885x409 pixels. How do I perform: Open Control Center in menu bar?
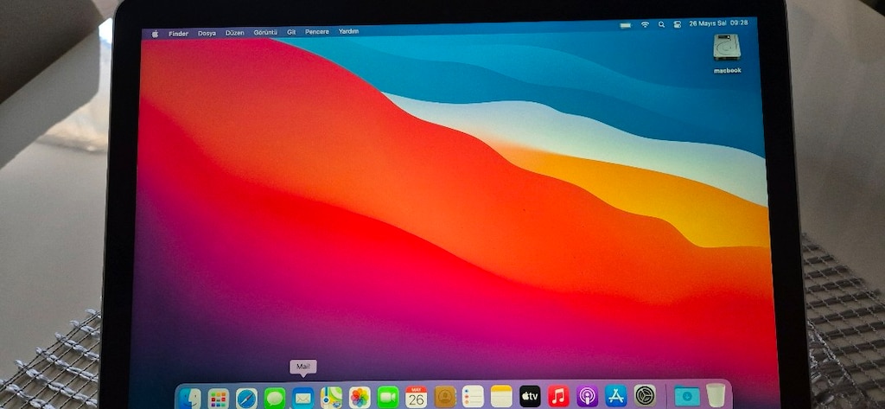tap(678, 24)
